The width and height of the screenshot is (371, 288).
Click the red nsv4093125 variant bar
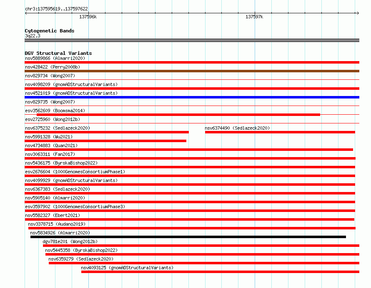click(220, 272)
